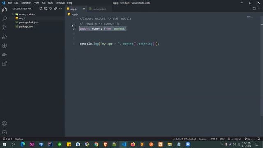Open Brave browser from taskbar
This screenshot has width=263, height=148.
click(105, 144)
